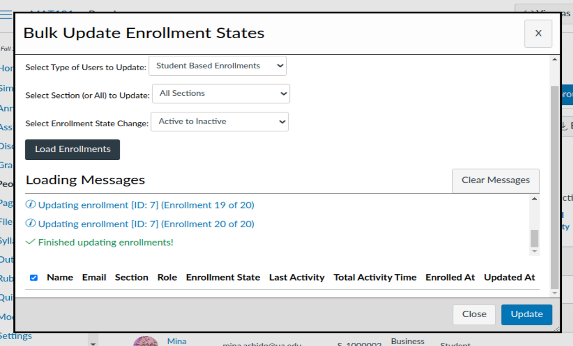573x346 pixels.
Task: Click the messages panel scrollbar down arrow
Action: tap(535, 251)
